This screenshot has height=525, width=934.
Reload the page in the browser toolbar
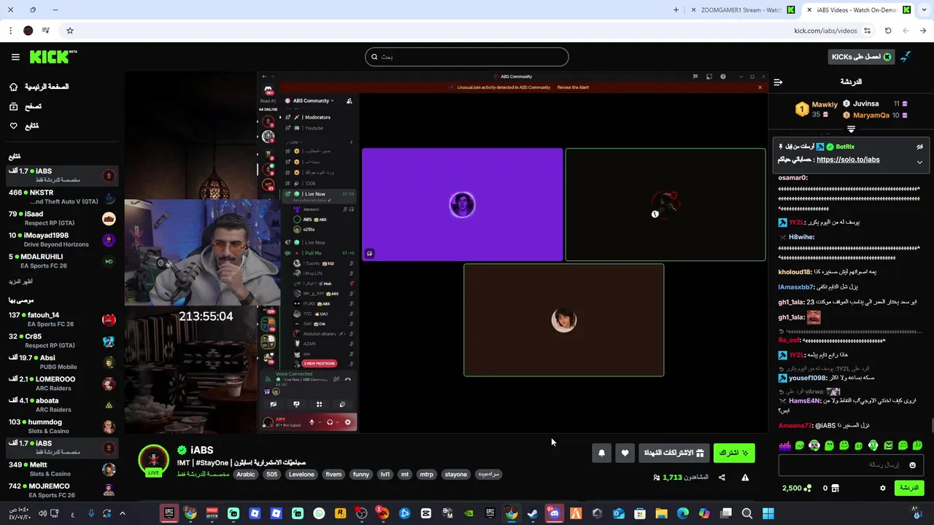pyautogui.click(x=888, y=31)
